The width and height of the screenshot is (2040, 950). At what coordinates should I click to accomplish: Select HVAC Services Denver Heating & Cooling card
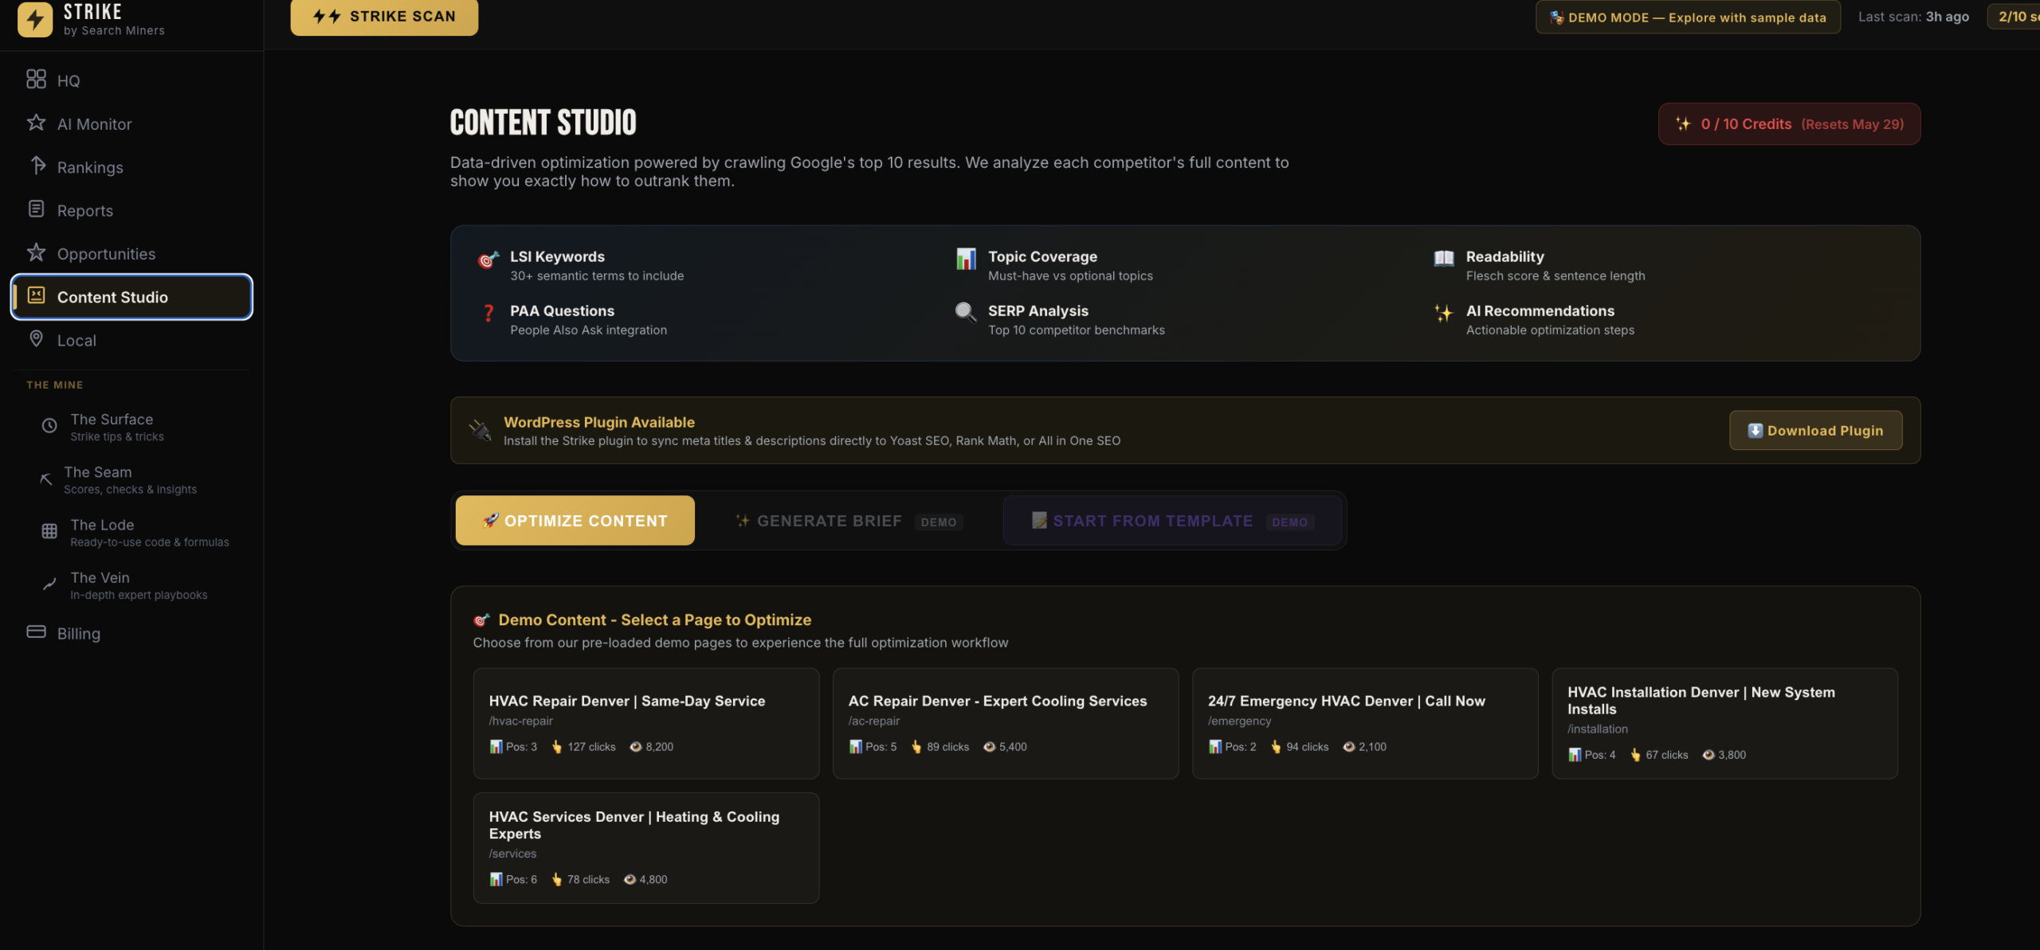click(x=645, y=847)
